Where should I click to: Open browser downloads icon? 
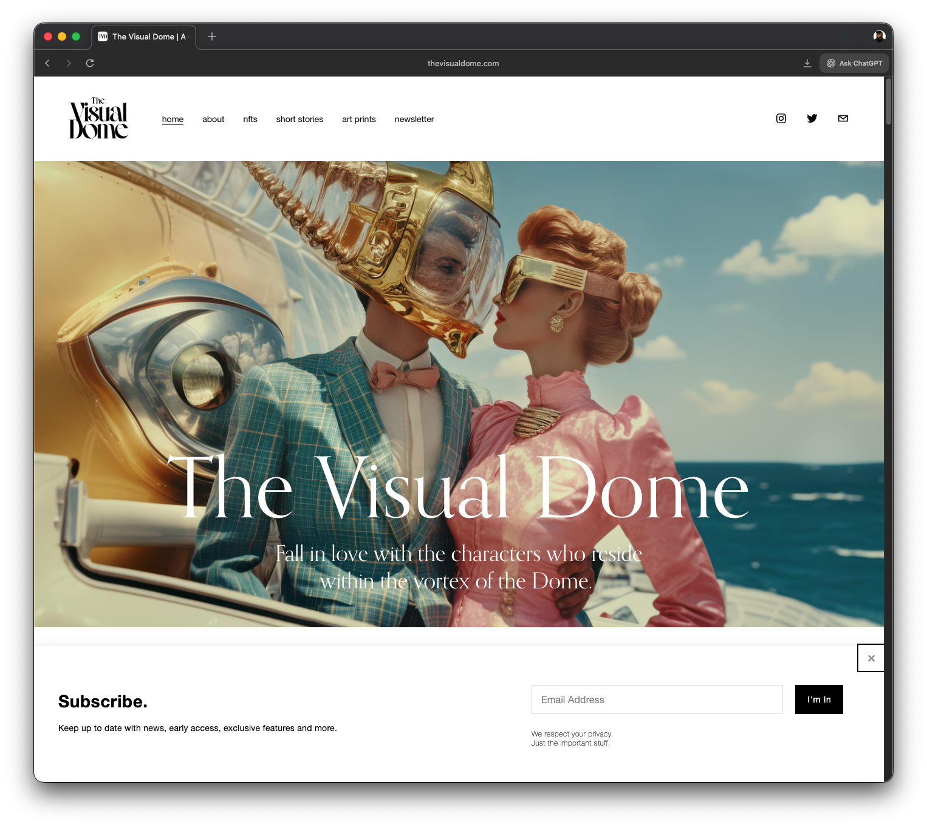(807, 63)
